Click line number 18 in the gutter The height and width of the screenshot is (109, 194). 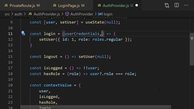10,74
